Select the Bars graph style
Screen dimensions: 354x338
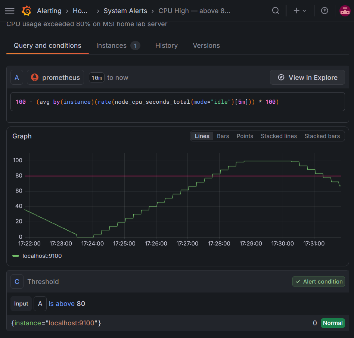pyautogui.click(x=223, y=136)
